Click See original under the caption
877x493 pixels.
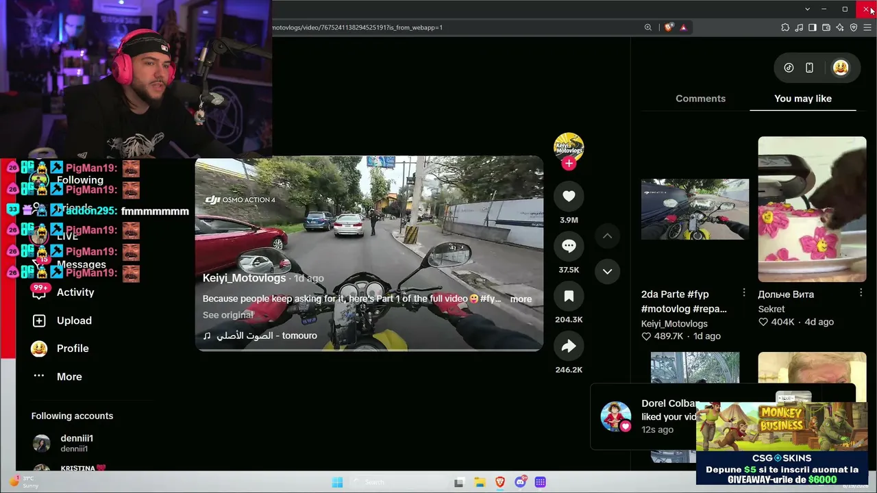[x=228, y=315]
